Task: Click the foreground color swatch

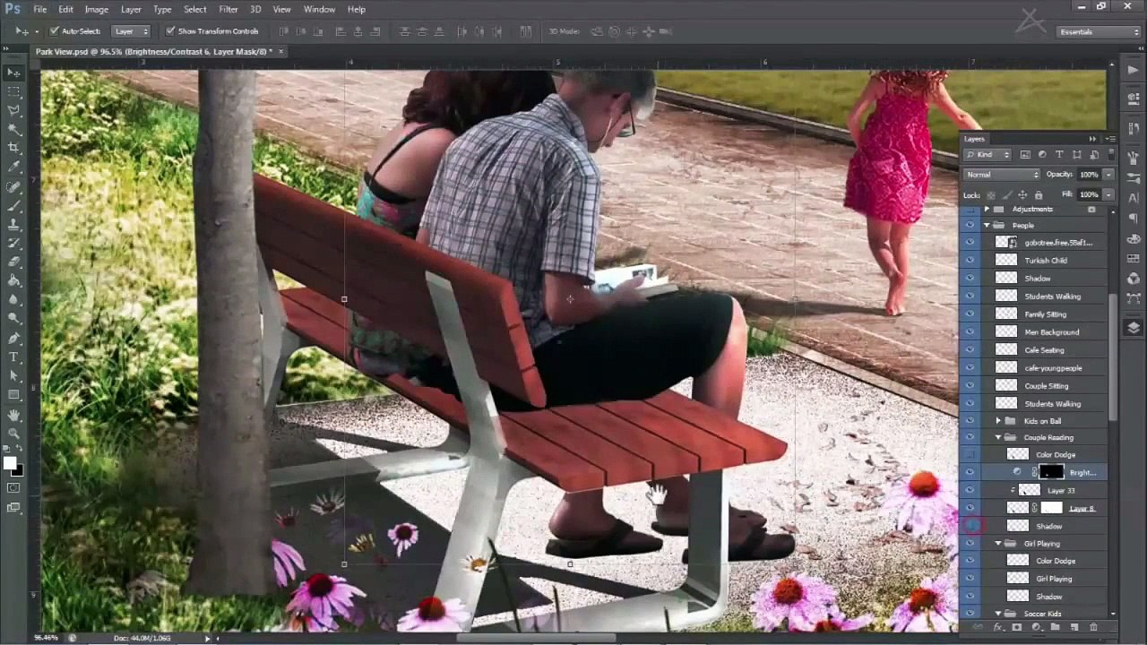Action: click(10, 463)
